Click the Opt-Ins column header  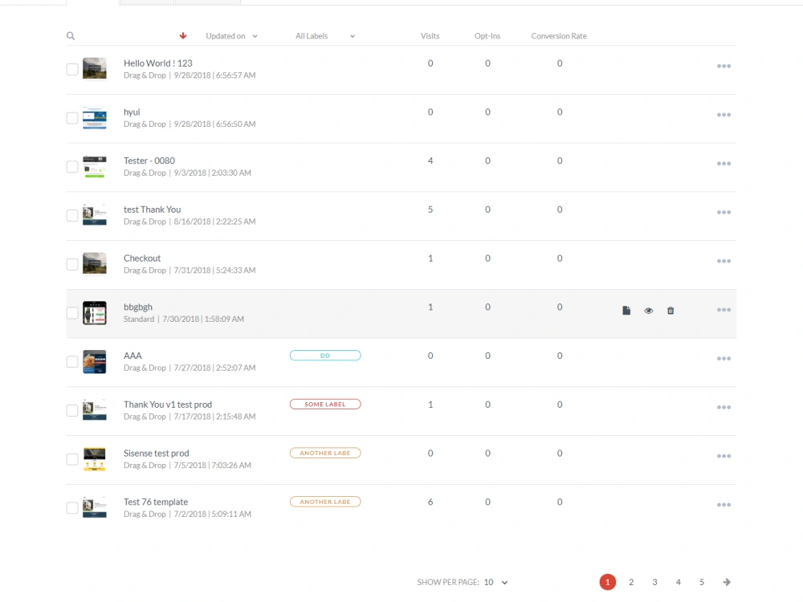point(487,36)
